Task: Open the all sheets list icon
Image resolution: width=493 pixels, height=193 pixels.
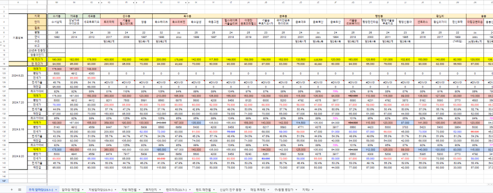Action: 20,189
